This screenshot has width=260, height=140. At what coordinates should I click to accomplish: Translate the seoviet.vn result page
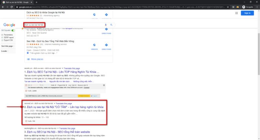(64, 103)
